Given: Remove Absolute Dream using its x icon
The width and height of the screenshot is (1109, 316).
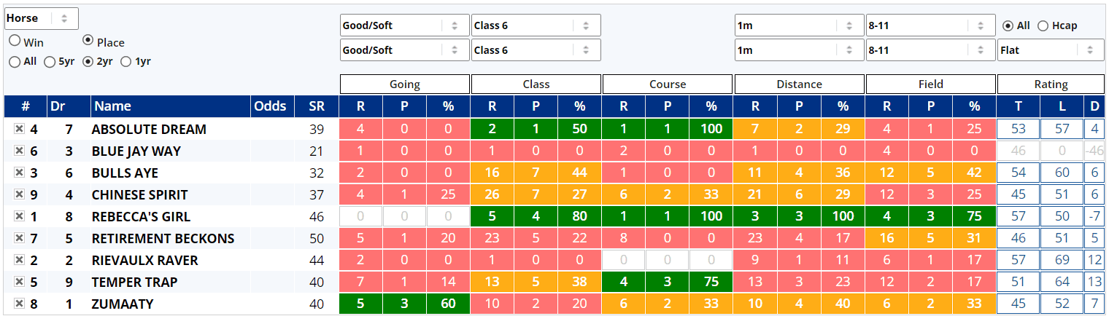Looking at the screenshot, I should 20,129.
